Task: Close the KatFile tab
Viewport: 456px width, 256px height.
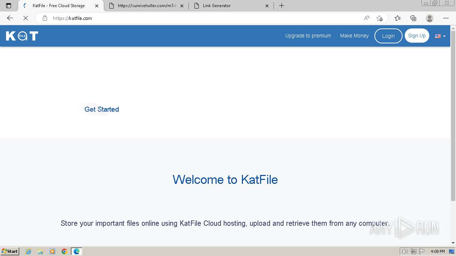Action: tap(97, 6)
